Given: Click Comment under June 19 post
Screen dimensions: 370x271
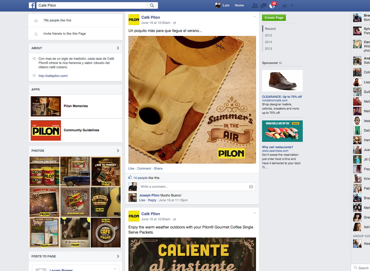Looking at the screenshot, I should pos(144,168).
